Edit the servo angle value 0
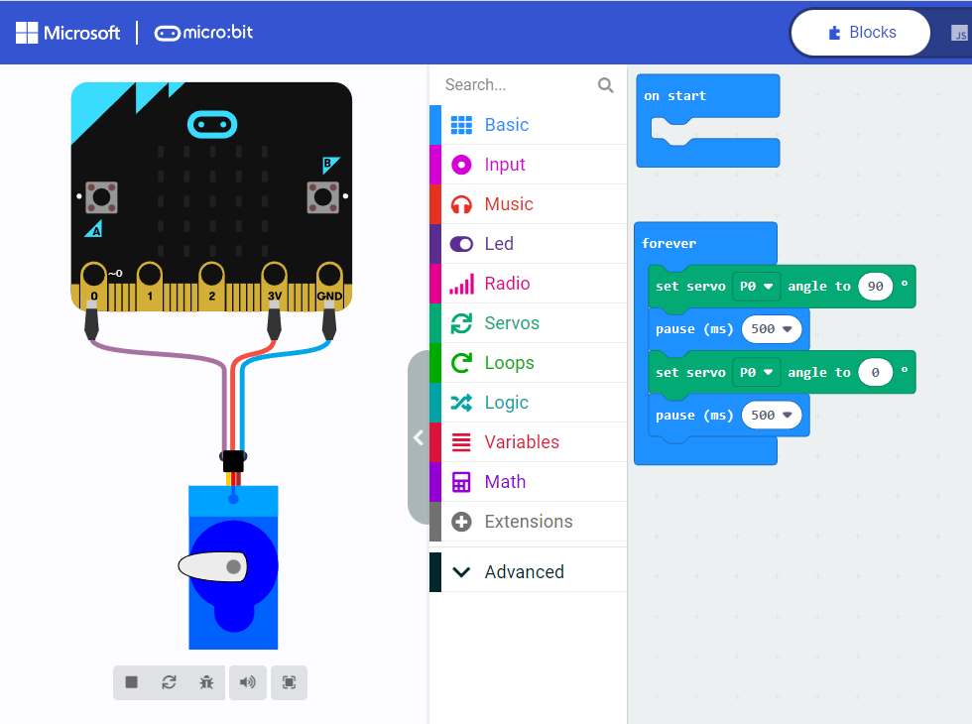The image size is (972, 724). [x=875, y=373]
